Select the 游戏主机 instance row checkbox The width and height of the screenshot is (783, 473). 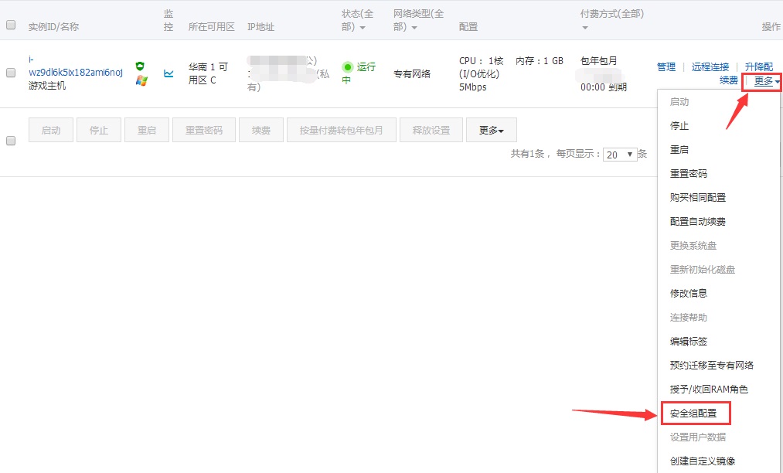click(11, 73)
